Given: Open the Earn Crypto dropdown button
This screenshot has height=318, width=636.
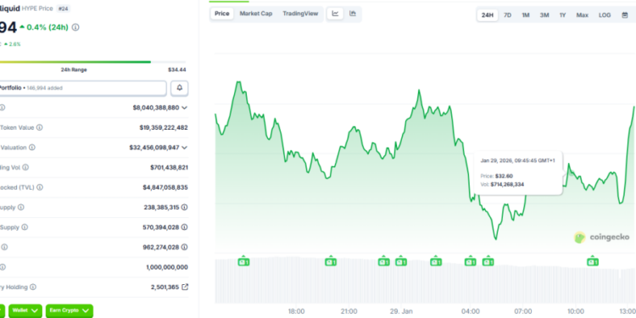Looking at the screenshot, I should click(70, 310).
